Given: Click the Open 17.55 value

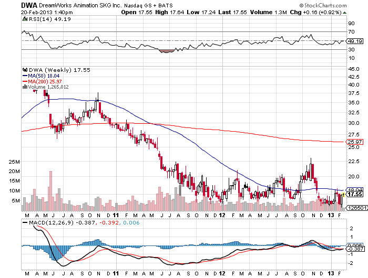Looking at the screenshot, I should click(137, 12).
